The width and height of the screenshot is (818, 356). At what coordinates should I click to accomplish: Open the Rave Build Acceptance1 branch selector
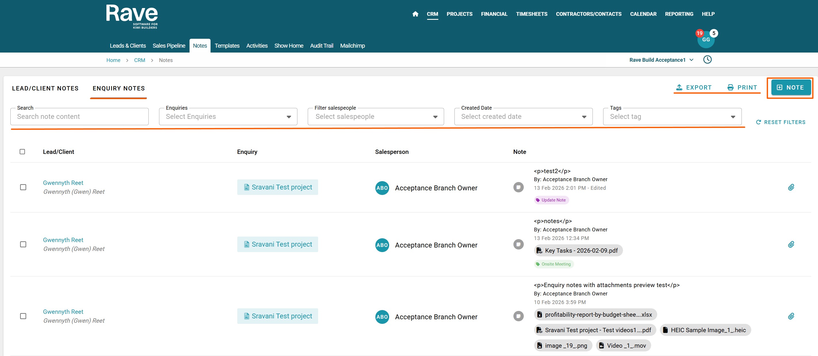click(661, 60)
